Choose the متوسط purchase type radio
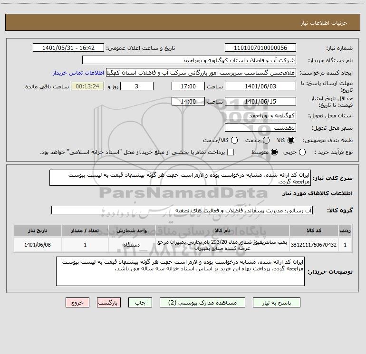Viewport: 366px width, 354px height. click(274, 152)
